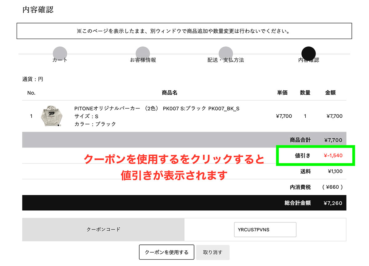Click the 取り消す button

coord(212,252)
